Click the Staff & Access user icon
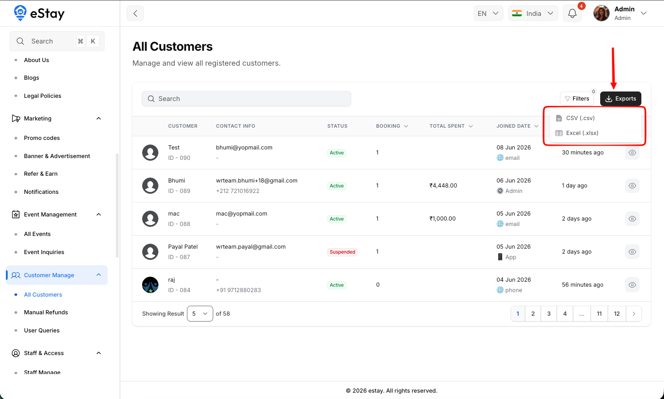664x399 pixels. (16, 353)
